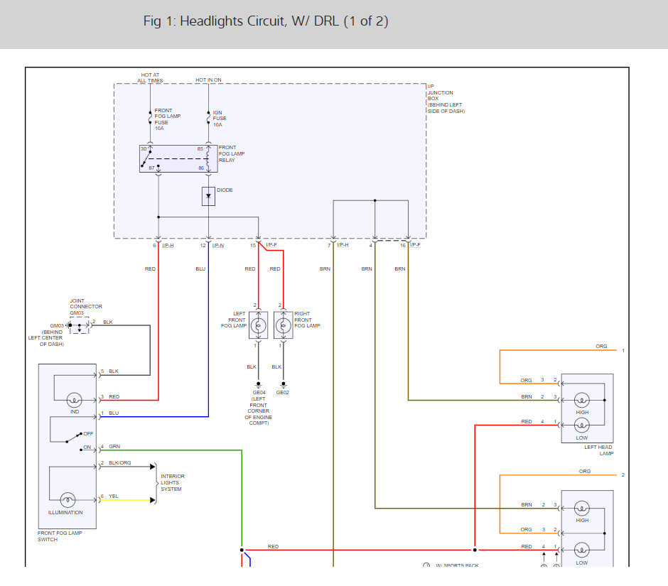
Task: Select the right front fog lamp bulb symbol
Action: (x=284, y=326)
